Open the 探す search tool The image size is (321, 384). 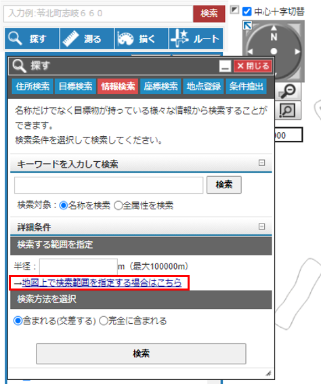32,39
